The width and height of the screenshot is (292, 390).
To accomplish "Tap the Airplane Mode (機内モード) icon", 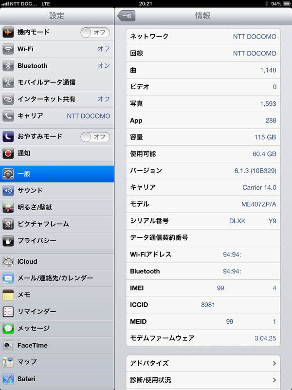I will coord(8,32).
